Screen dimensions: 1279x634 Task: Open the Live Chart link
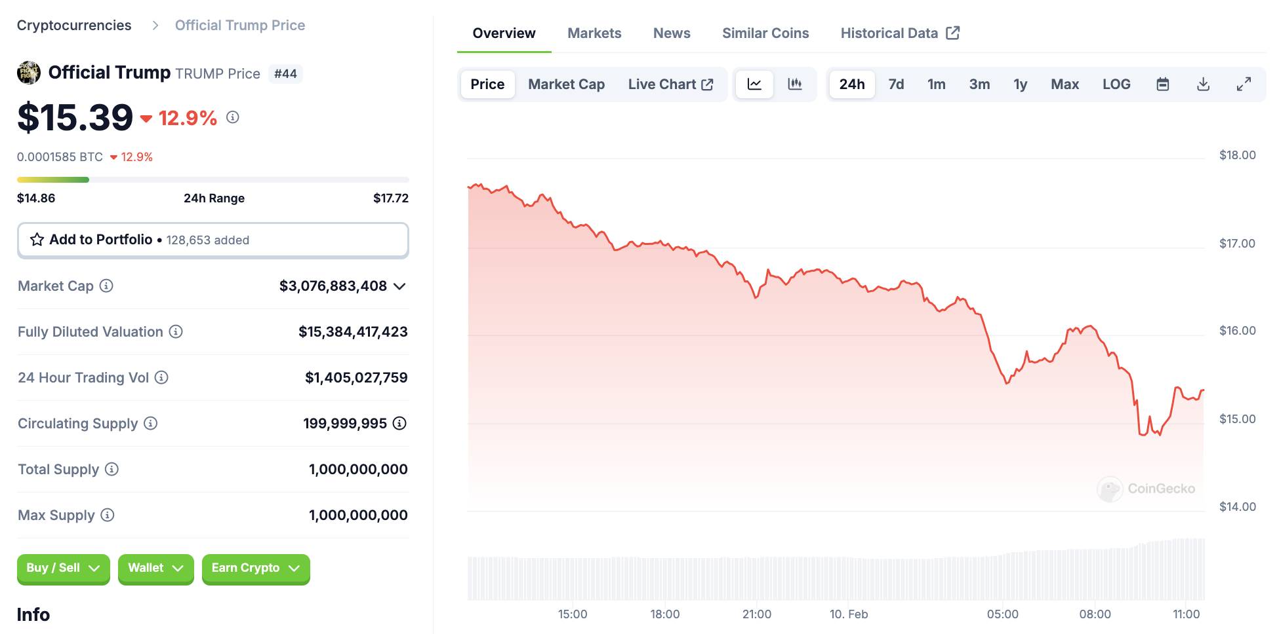(x=670, y=84)
